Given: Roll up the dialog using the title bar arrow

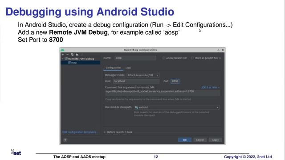Looking at the screenshot, I should click(218, 50).
